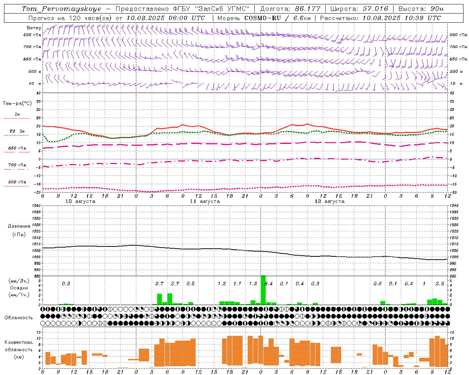Screen dimensions: 469x375
Task: Click the computed time Рассчитано: 10.08.2025 10:39 UTC
Action: click(x=380, y=18)
